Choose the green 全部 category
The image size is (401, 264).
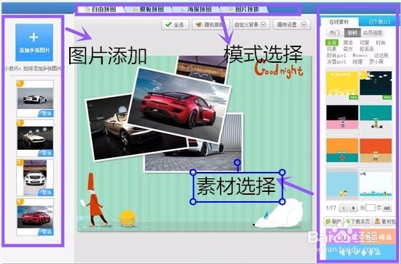[x=332, y=43]
